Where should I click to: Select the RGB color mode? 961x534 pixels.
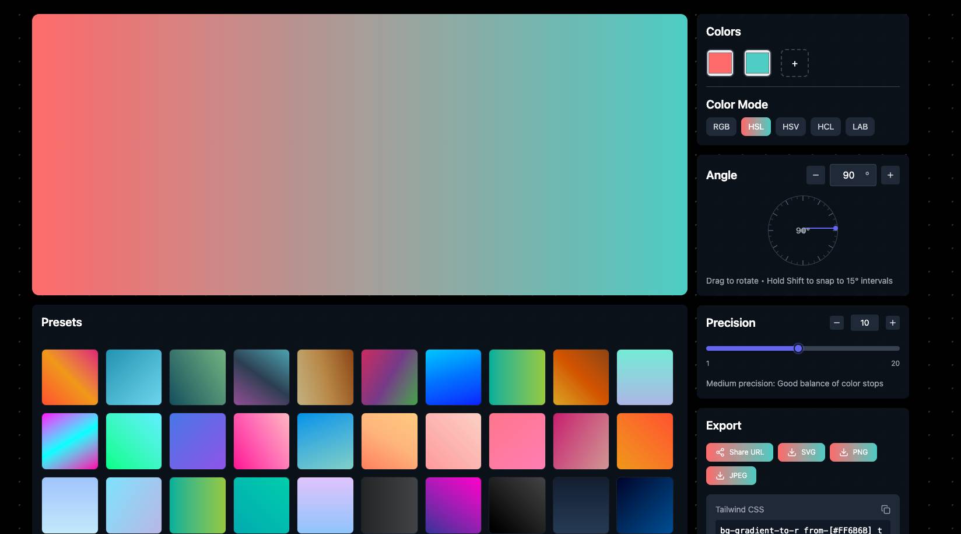pos(721,127)
